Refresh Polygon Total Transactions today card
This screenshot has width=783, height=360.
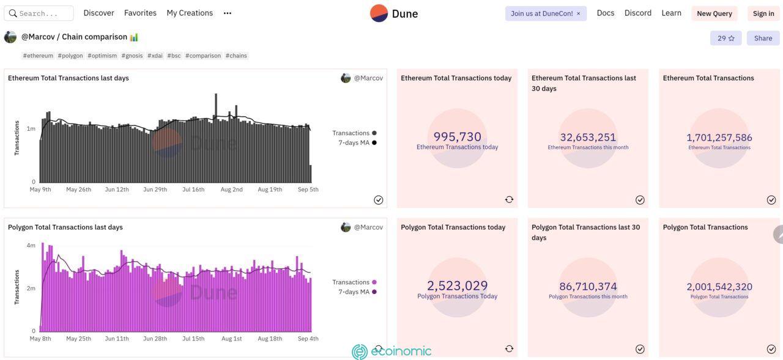(x=509, y=348)
